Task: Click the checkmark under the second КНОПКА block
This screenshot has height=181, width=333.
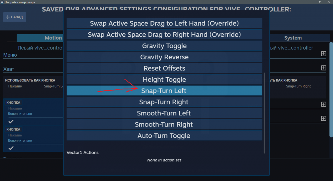Action: pos(11,148)
